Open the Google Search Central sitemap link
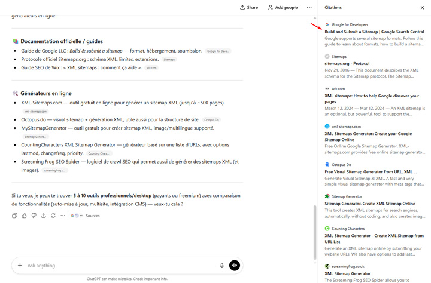The height and width of the screenshot is (283, 431). [374, 32]
